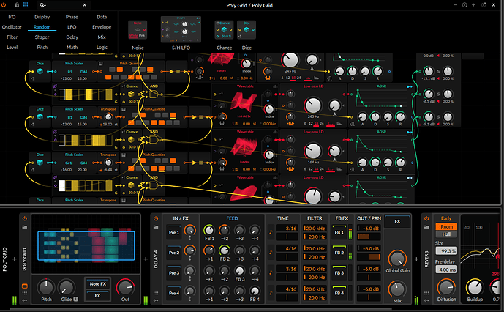504x312 pixels.
Task: Show Delay-4 remote controls dots icon
Action: [156, 293]
